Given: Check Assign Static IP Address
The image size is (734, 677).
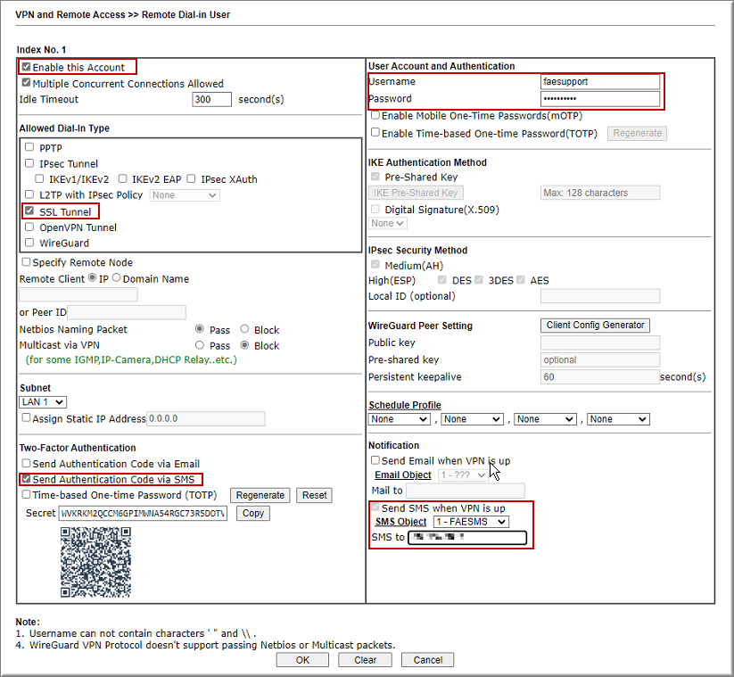Looking at the screenshot, I should (x=27, y=417).
